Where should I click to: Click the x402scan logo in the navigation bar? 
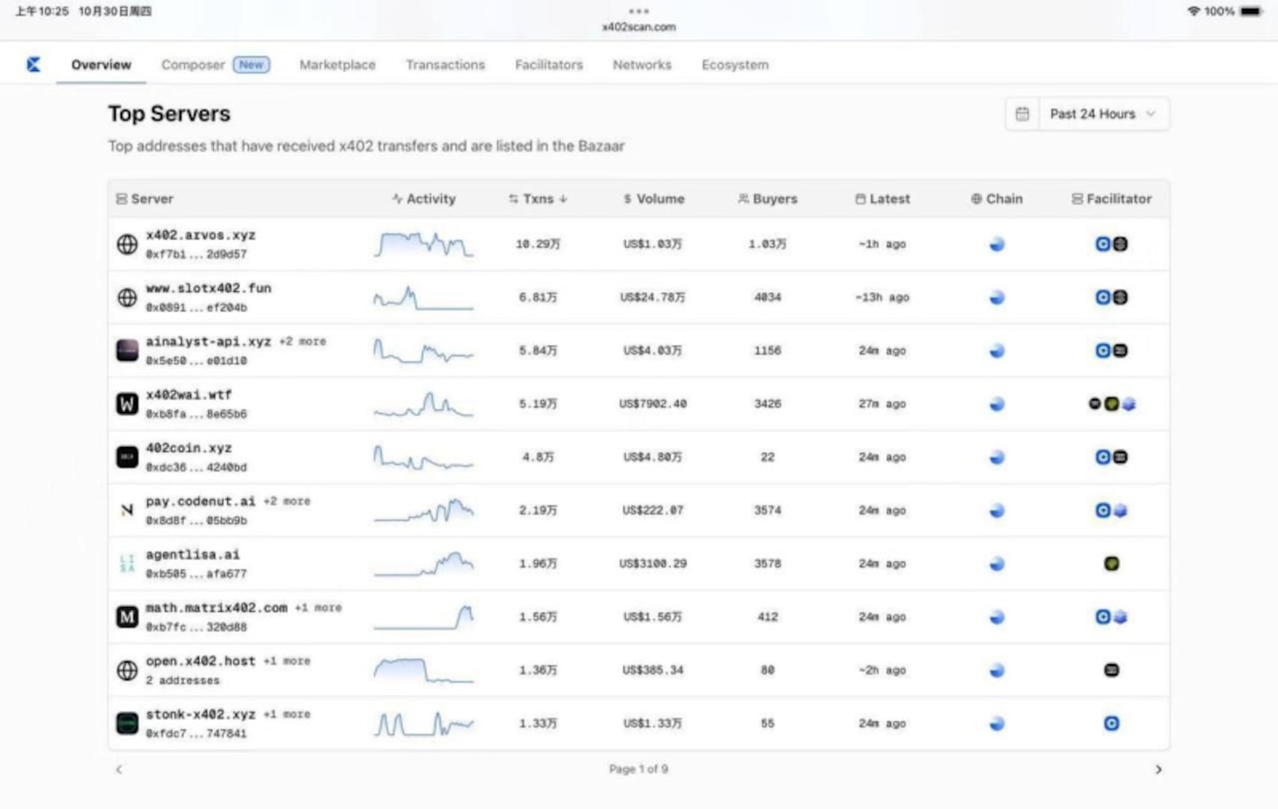(33, 63)
